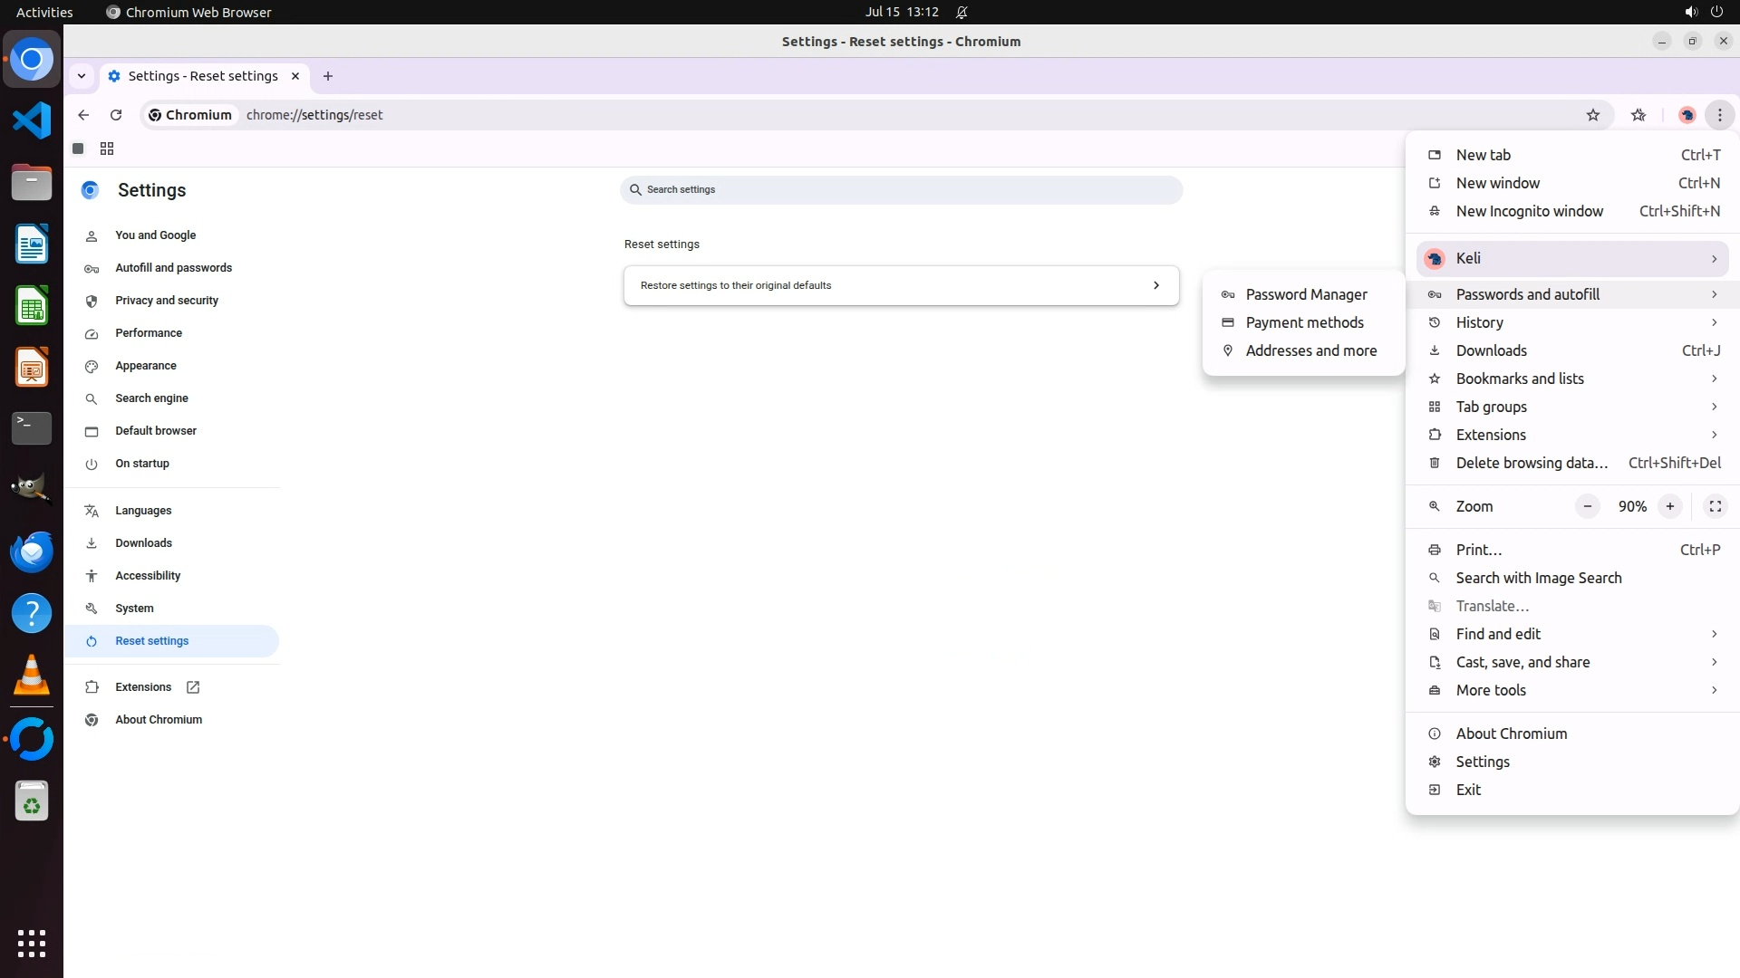Click the all bookmarks star icon in the toolbar
Image resolution: width=1740 pixels, height=978 pixels.
[1638, 115]
